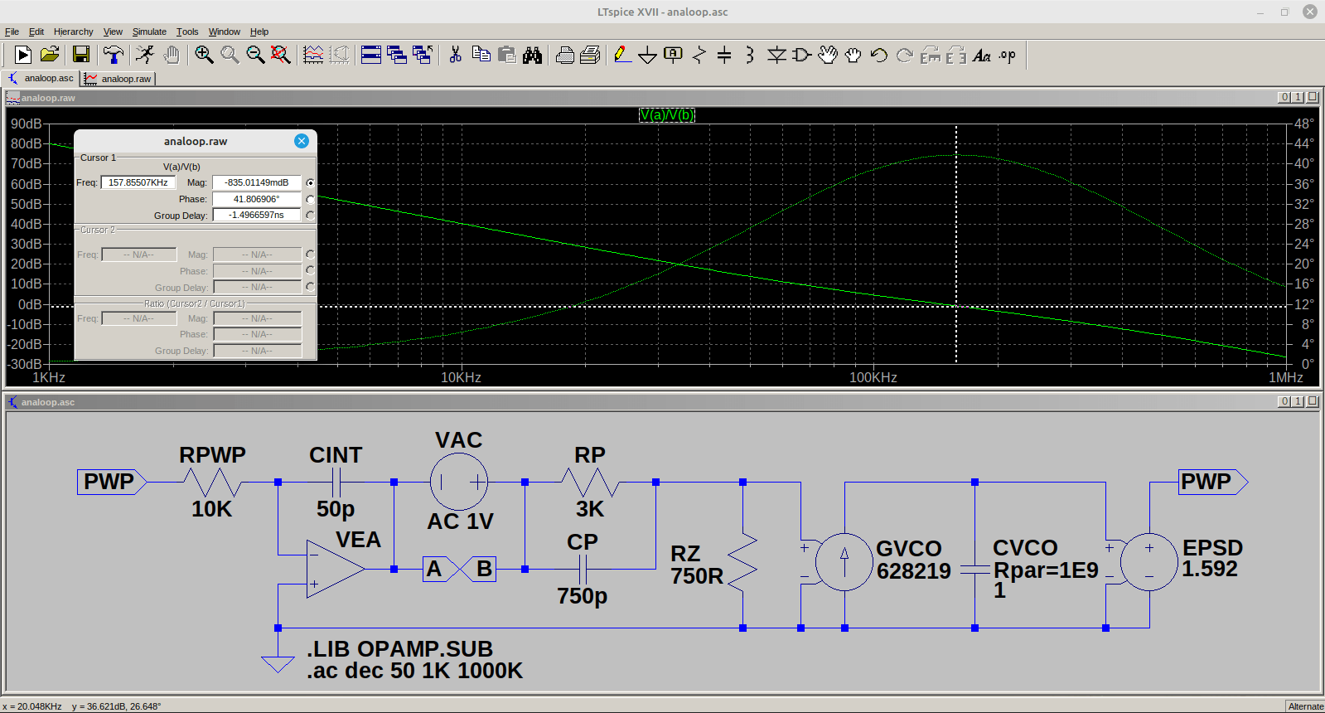Click the '.ac dec 50 1K 1000K' directive
This screenshot has height=713, width=1325.
[414, 671]
